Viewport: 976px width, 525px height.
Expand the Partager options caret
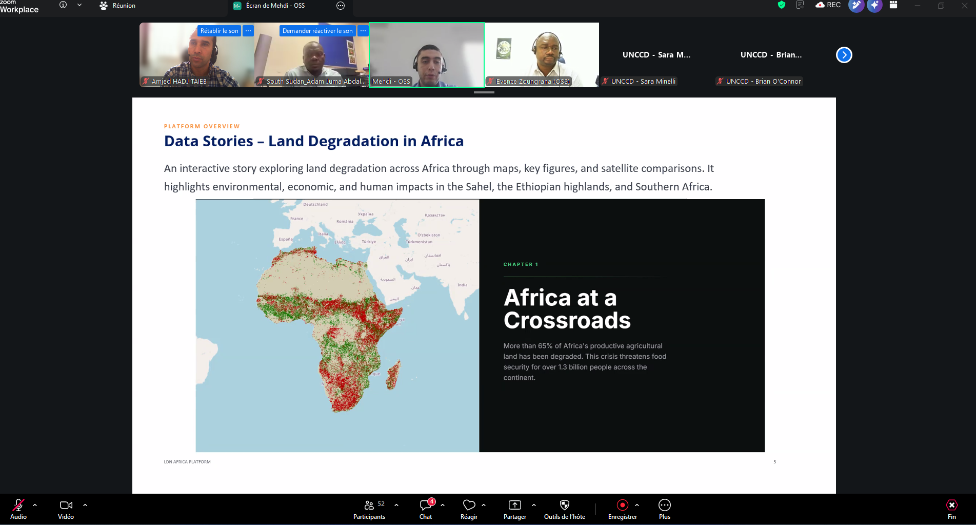coord(534,505)
